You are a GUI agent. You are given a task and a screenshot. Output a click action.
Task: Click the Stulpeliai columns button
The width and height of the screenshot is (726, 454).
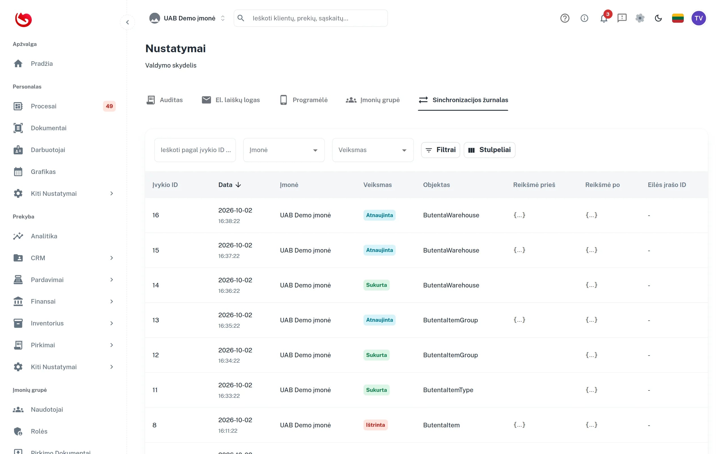[489, 150]
